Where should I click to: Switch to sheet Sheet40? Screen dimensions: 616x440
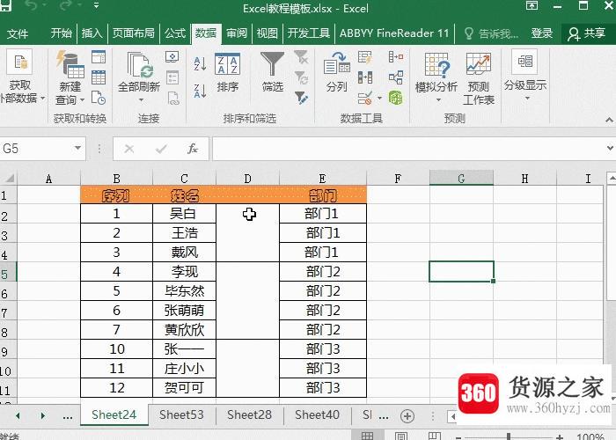[317, 414]
